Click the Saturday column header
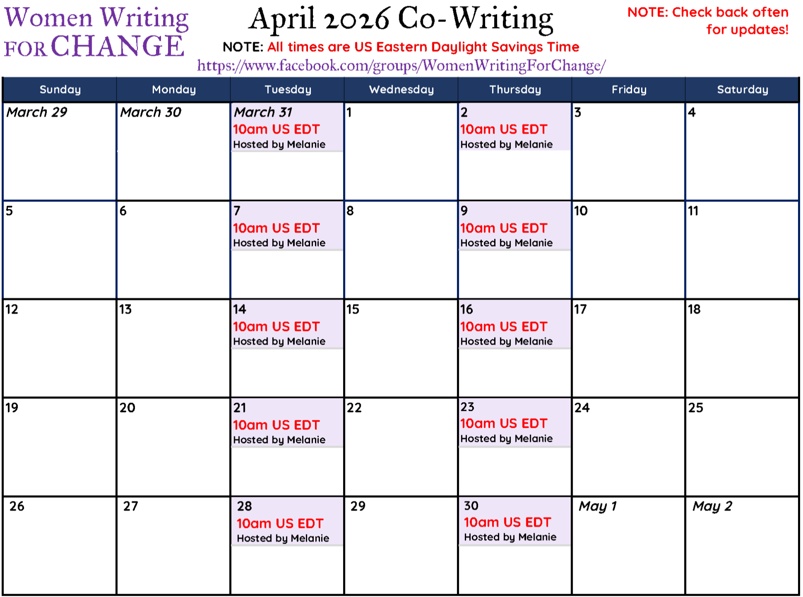The width and height of the screenshot is (803, 597). pos(742,90)
